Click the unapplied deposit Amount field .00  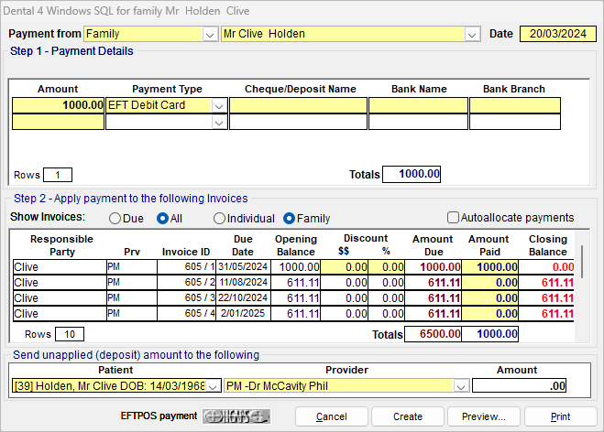click(520, 385)
